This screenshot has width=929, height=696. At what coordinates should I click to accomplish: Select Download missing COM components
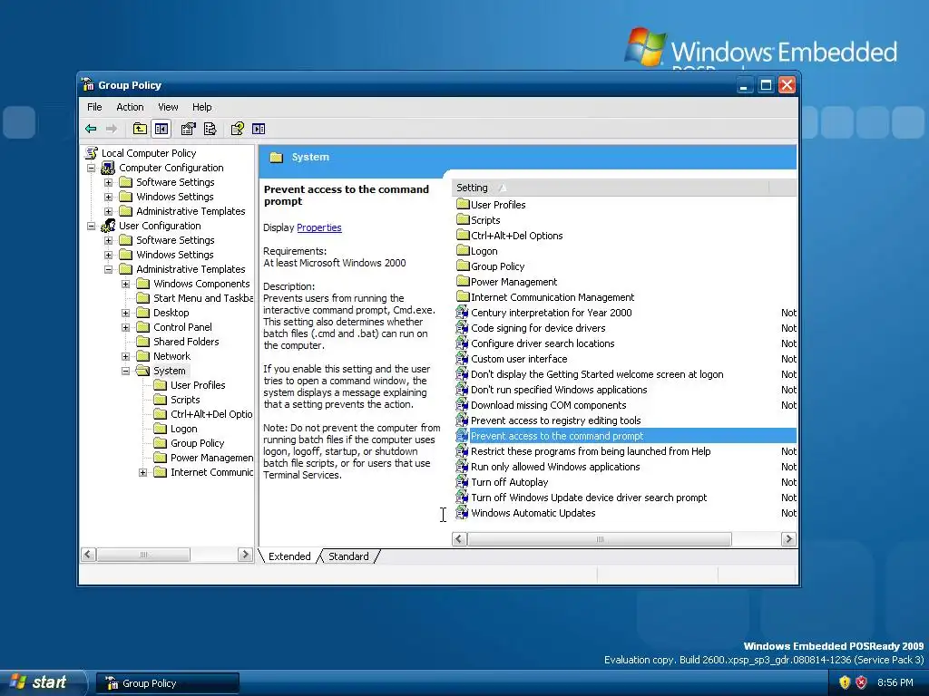(548, 405)
